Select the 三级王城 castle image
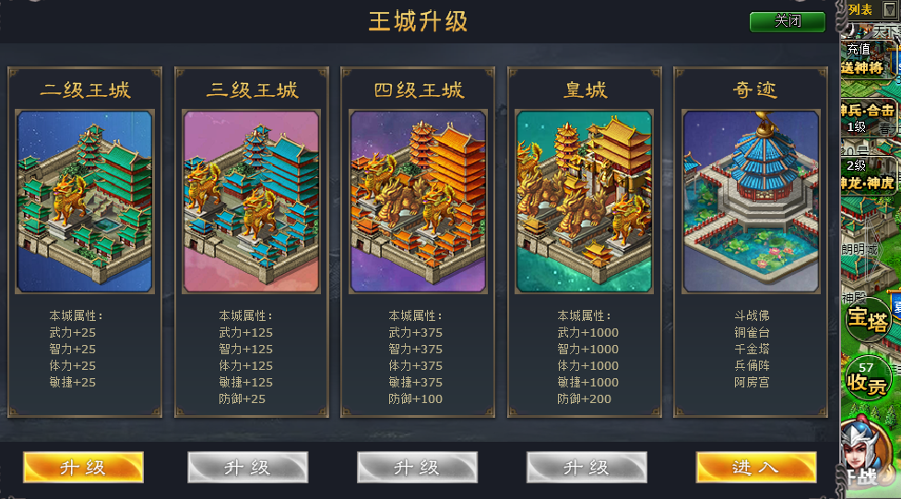The image size is (901, 499). [x=251, y=202]
